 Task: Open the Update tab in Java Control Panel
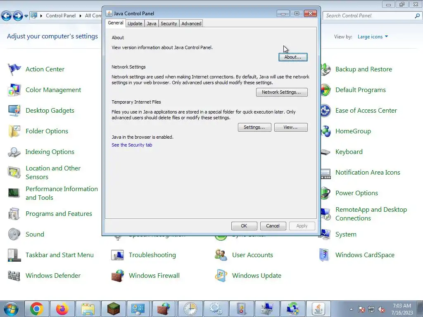pyautogui.click(x=135, y=24)
